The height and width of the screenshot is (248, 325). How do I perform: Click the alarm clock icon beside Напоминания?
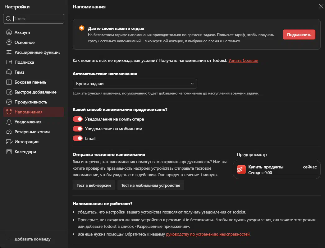[9, 112]
